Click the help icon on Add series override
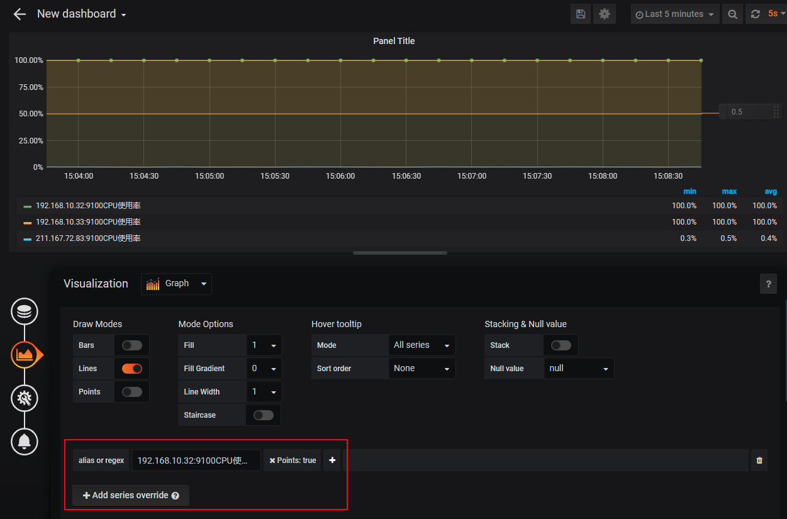Screen dimensions: 787x519 (176, 496)
